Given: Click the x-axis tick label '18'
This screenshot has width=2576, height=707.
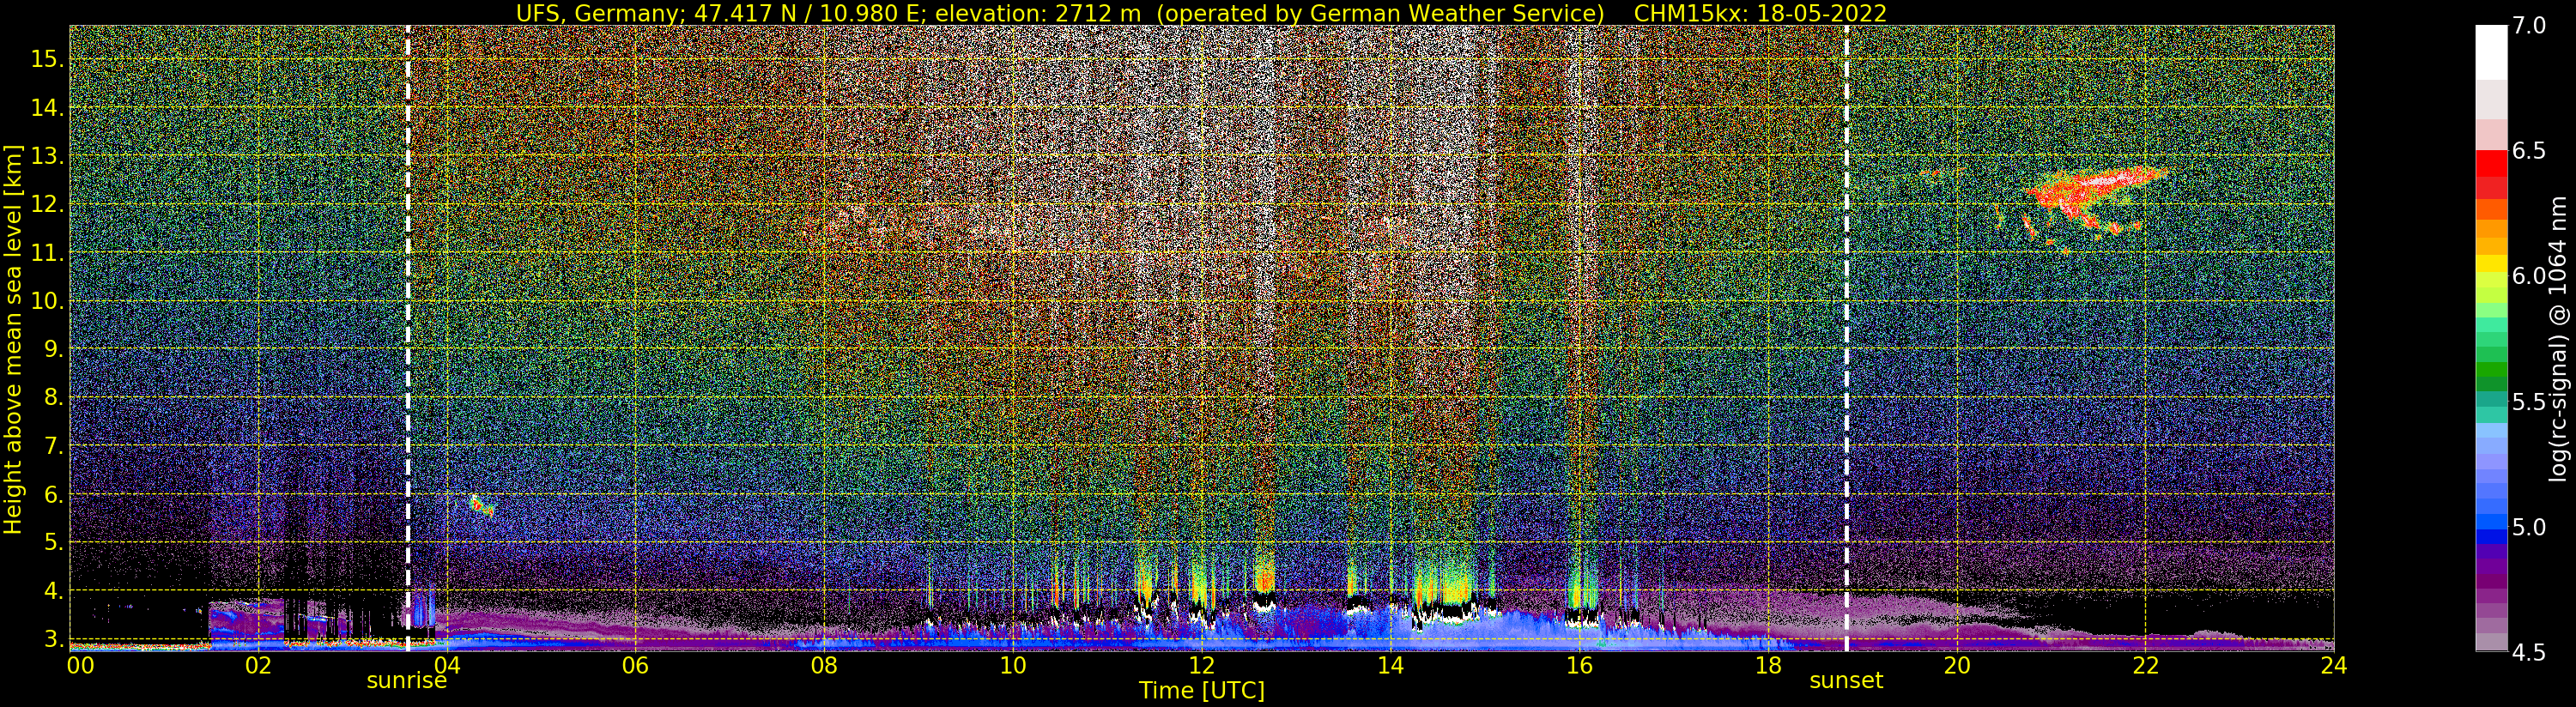Looking at the screenshot, I should 1767,666.
